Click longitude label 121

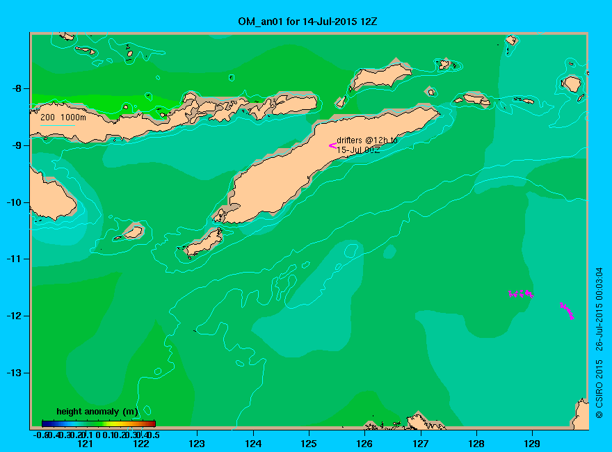pos(85,444)
